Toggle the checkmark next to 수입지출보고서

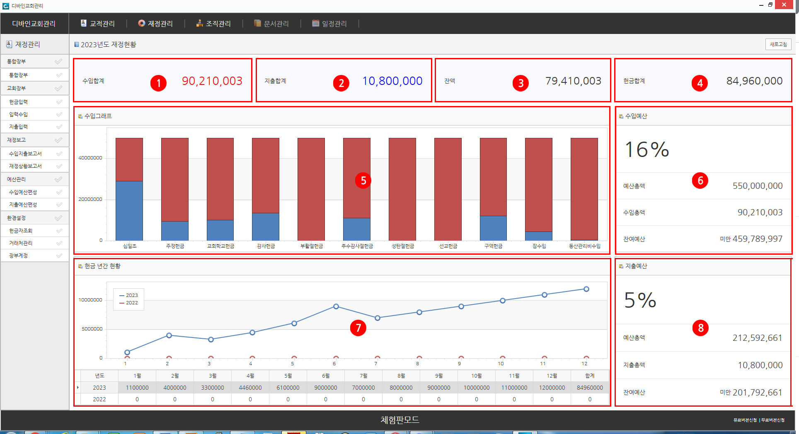pos(59,154)
